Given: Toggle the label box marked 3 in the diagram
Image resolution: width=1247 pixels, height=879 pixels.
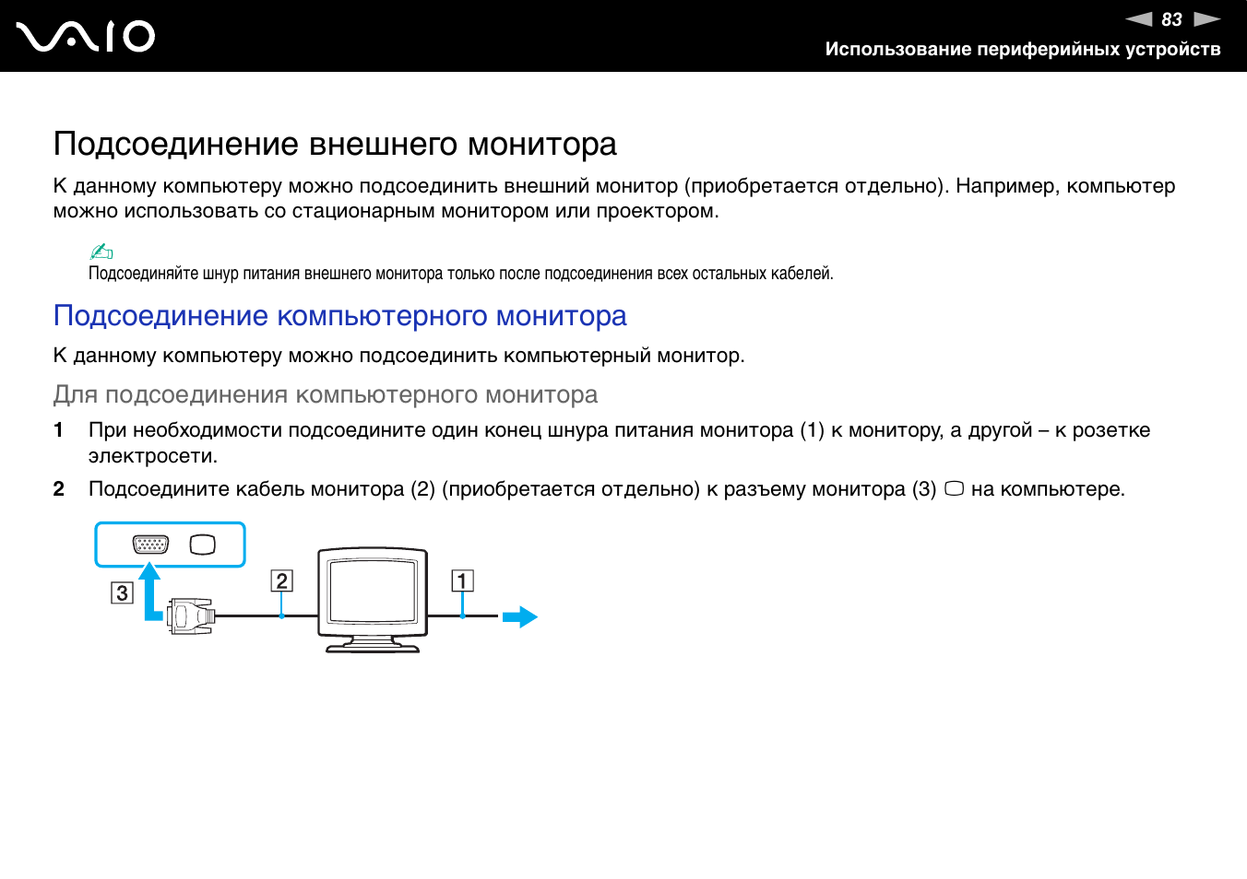Looking at the screenshot, I should coord(121,593).
